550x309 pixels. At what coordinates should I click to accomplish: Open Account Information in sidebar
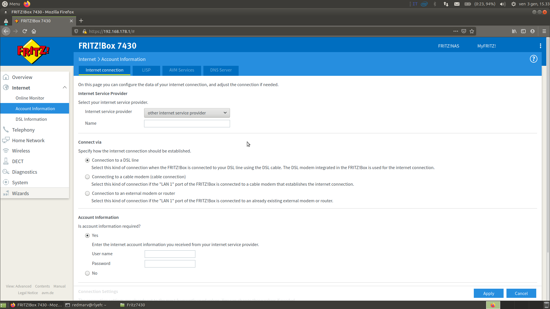coord(35,108)
